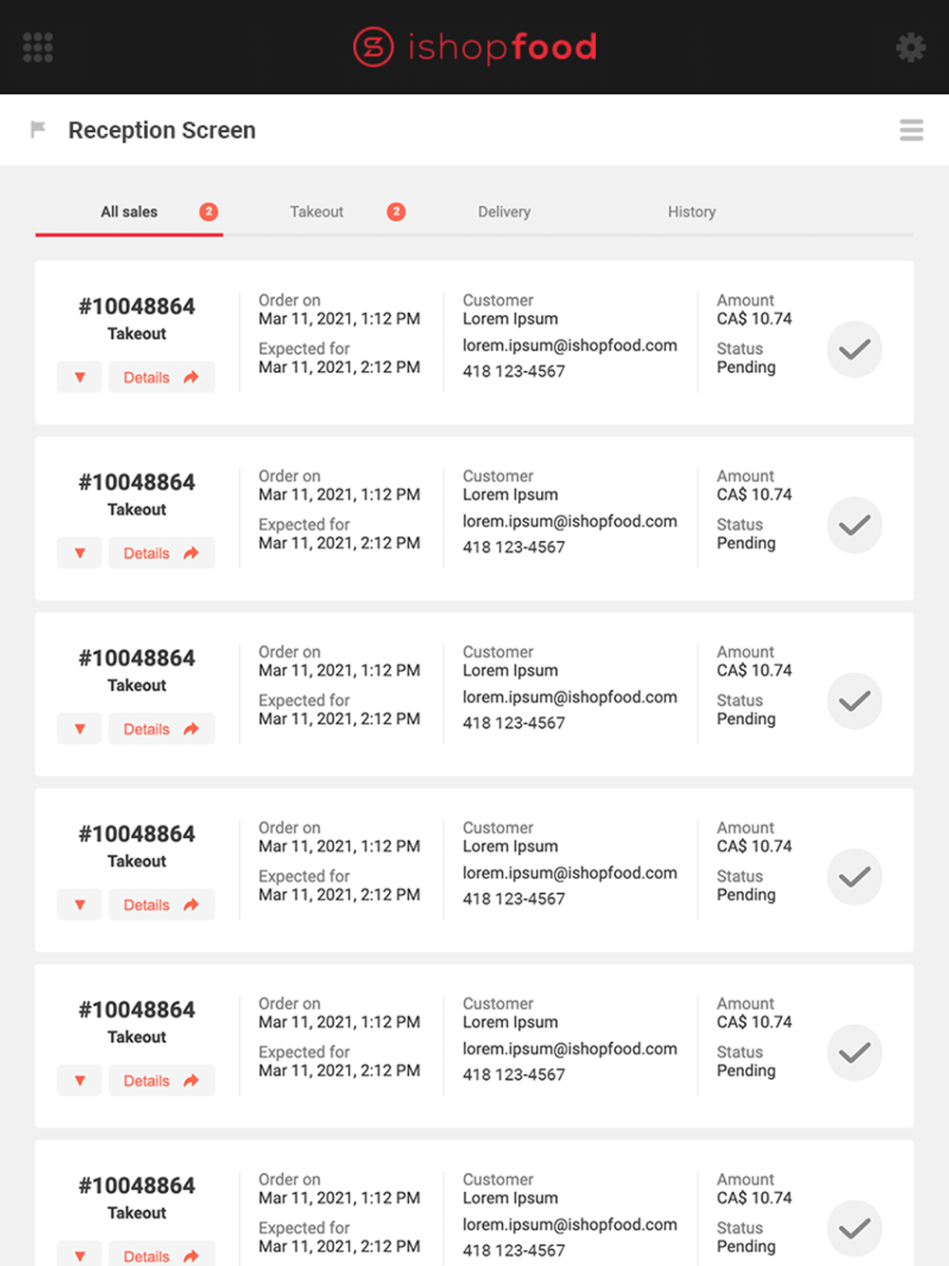Expand the third order's dropdown arrow
The height and width of the screenshot is (1266, 949).
pyautogui.click(x=80, y=729)
